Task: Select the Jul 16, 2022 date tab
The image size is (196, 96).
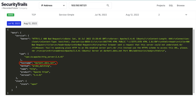Action: coord(14,23)
